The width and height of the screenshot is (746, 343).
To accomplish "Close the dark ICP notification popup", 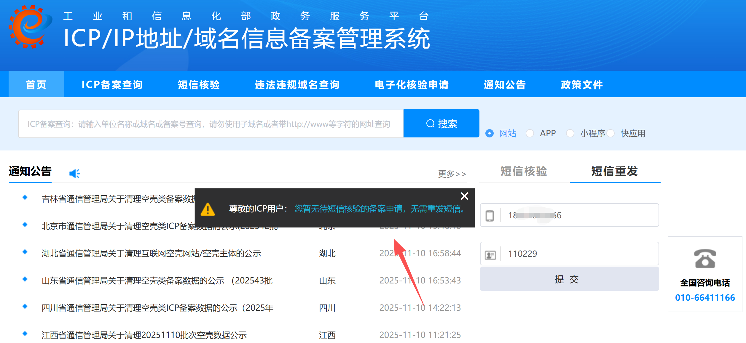I will tap(464, 196).
